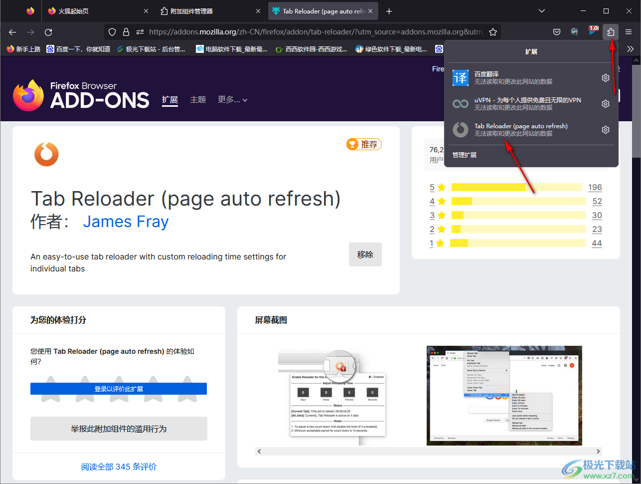Open the Extensions puzzle button
Viewport: 641px width, 484px height.
click(611, 32)
